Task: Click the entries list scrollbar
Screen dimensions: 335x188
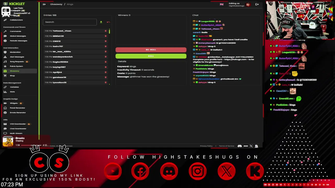Action: tap(109, 31)
